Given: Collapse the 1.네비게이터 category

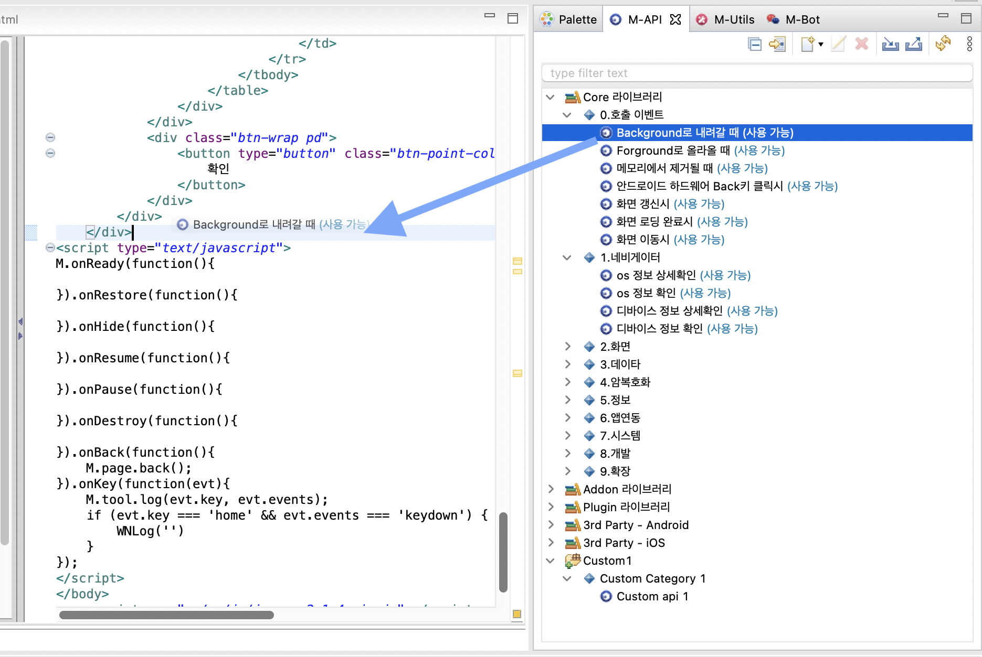Looking at the screenshot, I should coord(567,257).
